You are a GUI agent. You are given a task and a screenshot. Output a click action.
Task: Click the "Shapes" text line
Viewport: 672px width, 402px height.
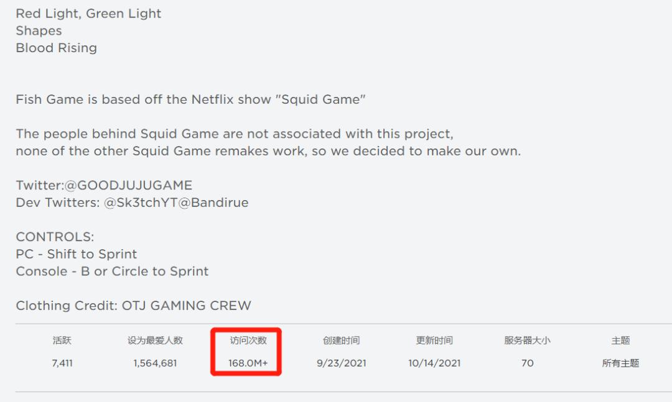pos(39,30)
